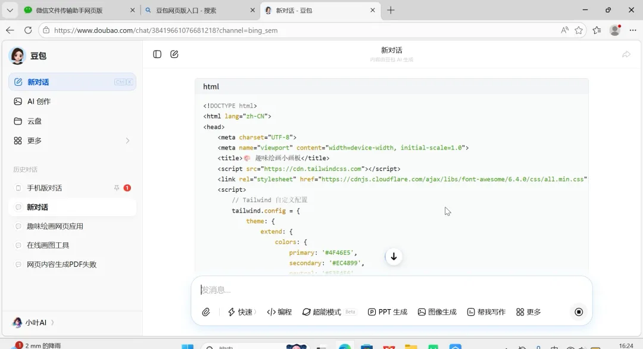Expand the 更多 sidebar chevron
Viewport: 643px width, 349px height.
pos(127,141)
